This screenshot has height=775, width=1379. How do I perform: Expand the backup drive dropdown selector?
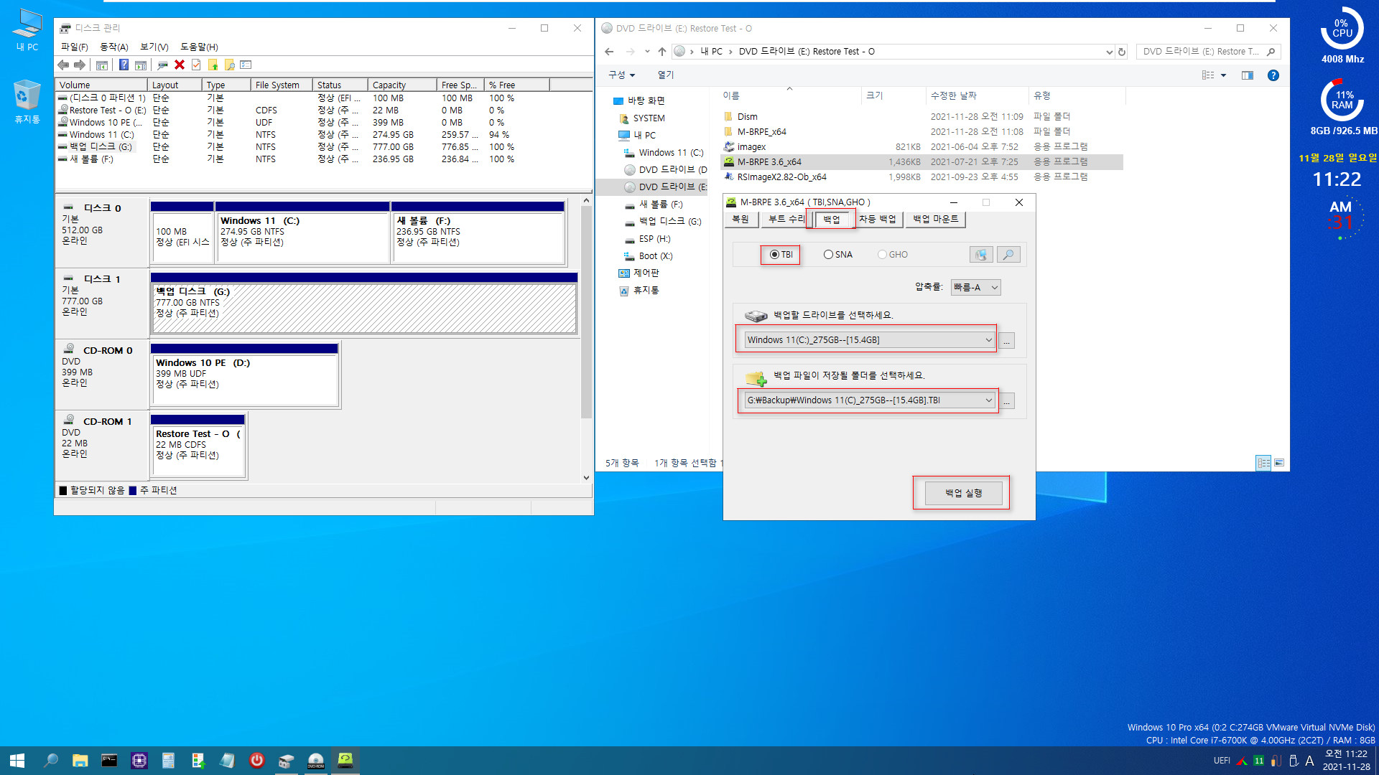[988, 339]
